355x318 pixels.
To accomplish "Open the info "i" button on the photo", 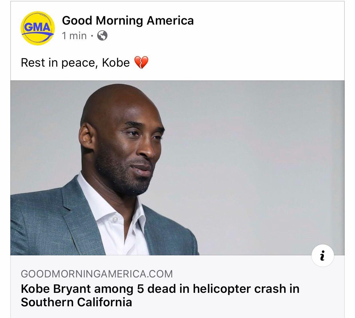I will tap(322, 256).
